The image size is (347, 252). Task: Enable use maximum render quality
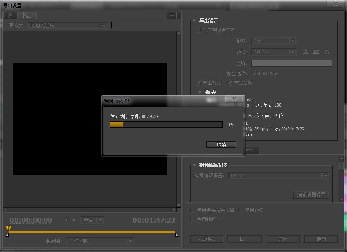click(x=193, y=210)
